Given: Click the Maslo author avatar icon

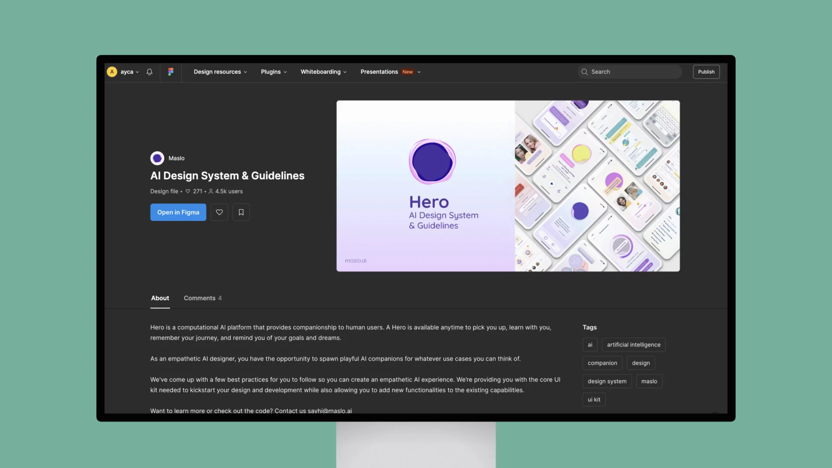Looking at the screenshot, I should pyautogui.click(x=157, y=158).
